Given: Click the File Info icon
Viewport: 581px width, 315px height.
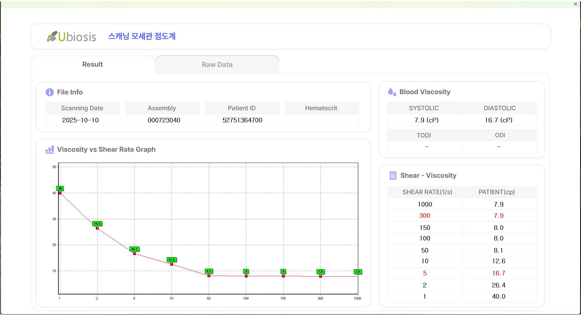Looking at the screenshot, I should coord(50,92).
